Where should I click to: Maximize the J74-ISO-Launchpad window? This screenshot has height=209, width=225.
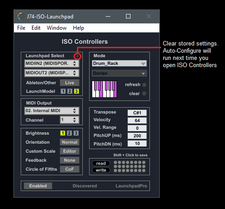128,16
